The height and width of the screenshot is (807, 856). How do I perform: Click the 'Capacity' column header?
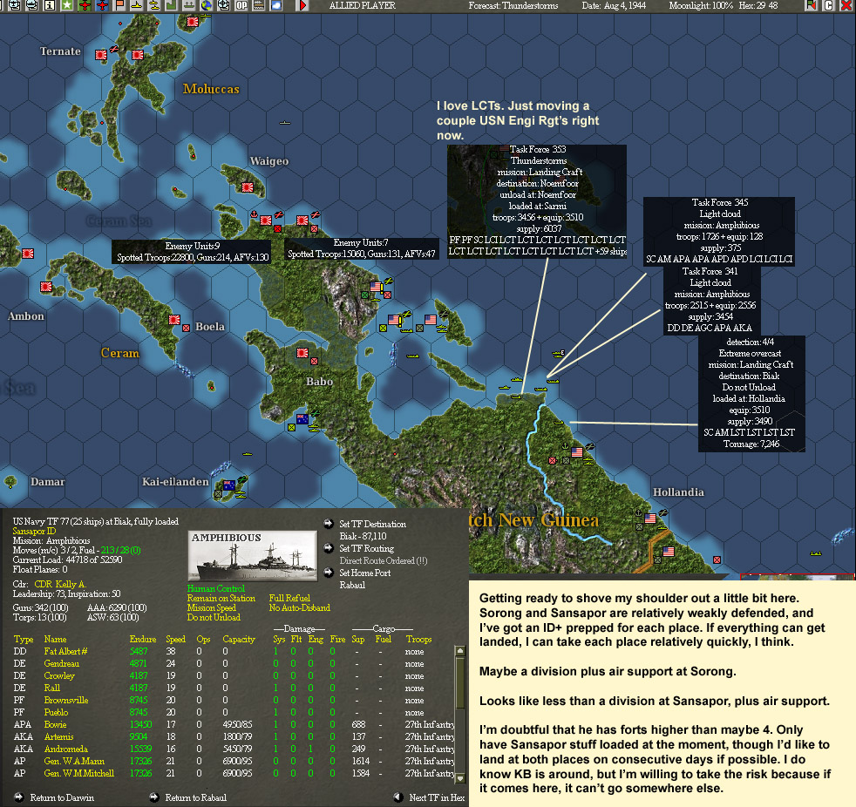click(239, 639)
